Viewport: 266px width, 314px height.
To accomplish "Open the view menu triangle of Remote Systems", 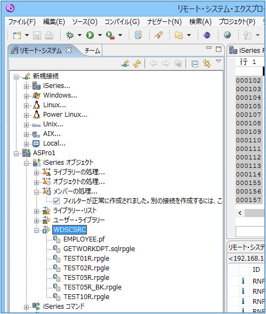I will [x=219, y=61].
